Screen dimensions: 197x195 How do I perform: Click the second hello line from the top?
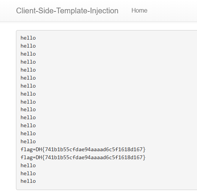(28, 46)
